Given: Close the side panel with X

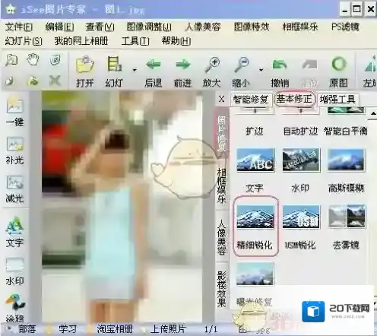Looking at the screenshot, I should click(222, 99).
